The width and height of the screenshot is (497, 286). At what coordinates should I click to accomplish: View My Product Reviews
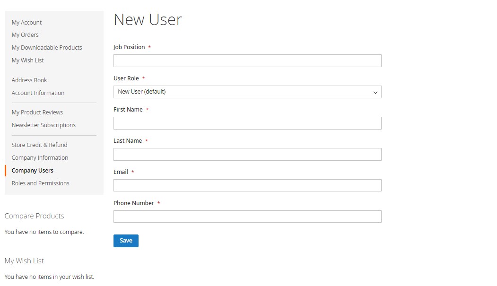[37, 113]
